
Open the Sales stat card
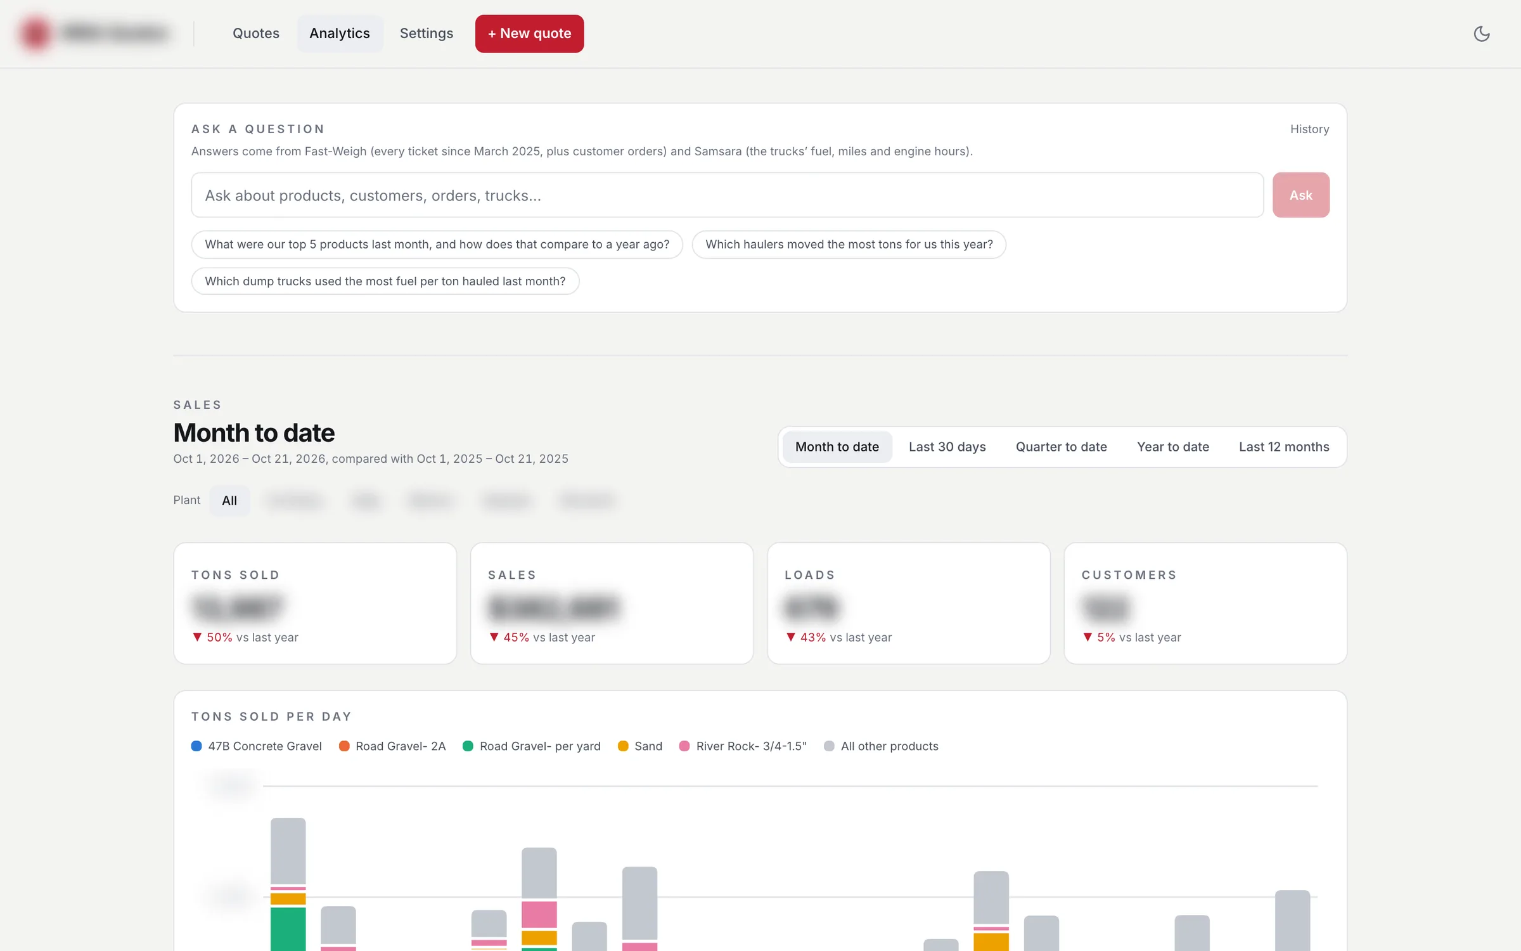pyautogui.click(x=612, y=604)
